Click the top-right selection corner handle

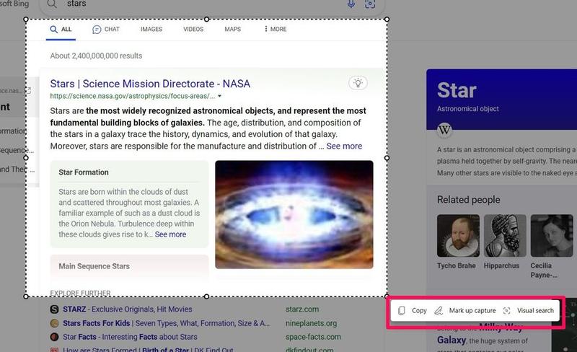(x=387, y=19)
